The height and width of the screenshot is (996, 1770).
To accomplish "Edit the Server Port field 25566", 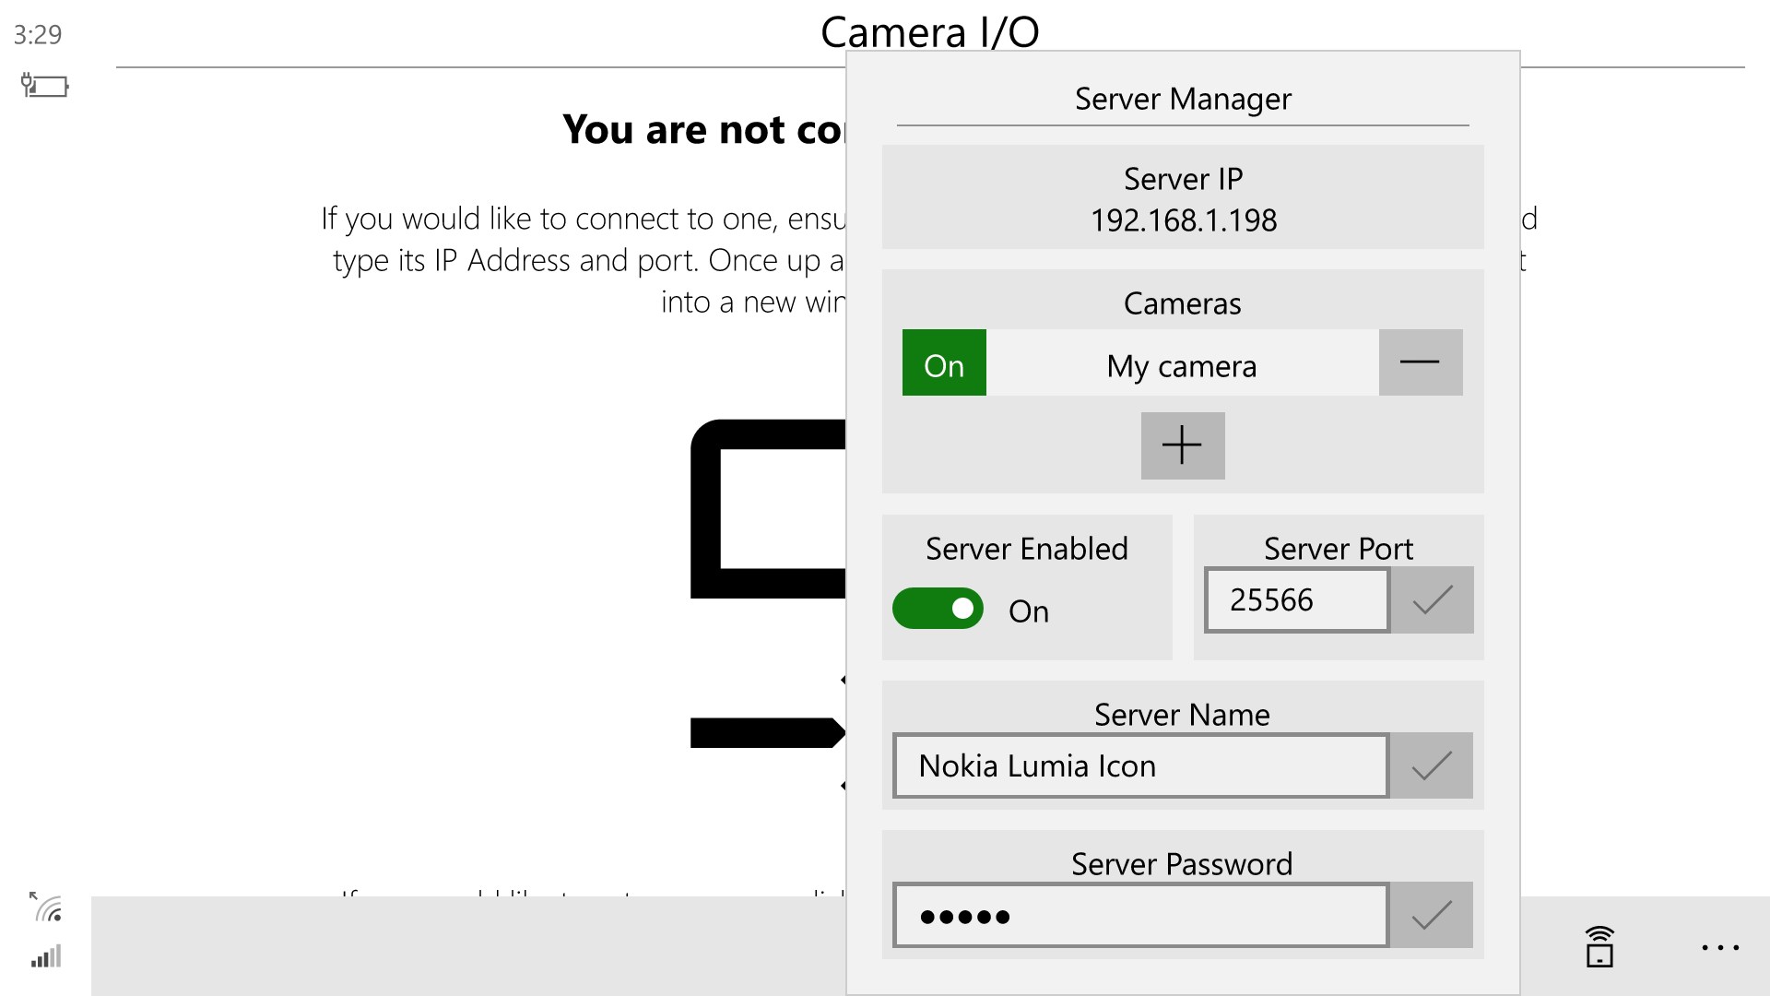I will point(1296,600).
